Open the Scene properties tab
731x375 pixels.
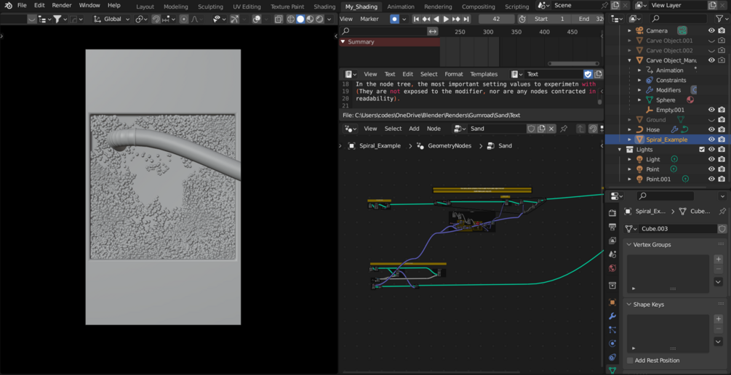[612, 254]
